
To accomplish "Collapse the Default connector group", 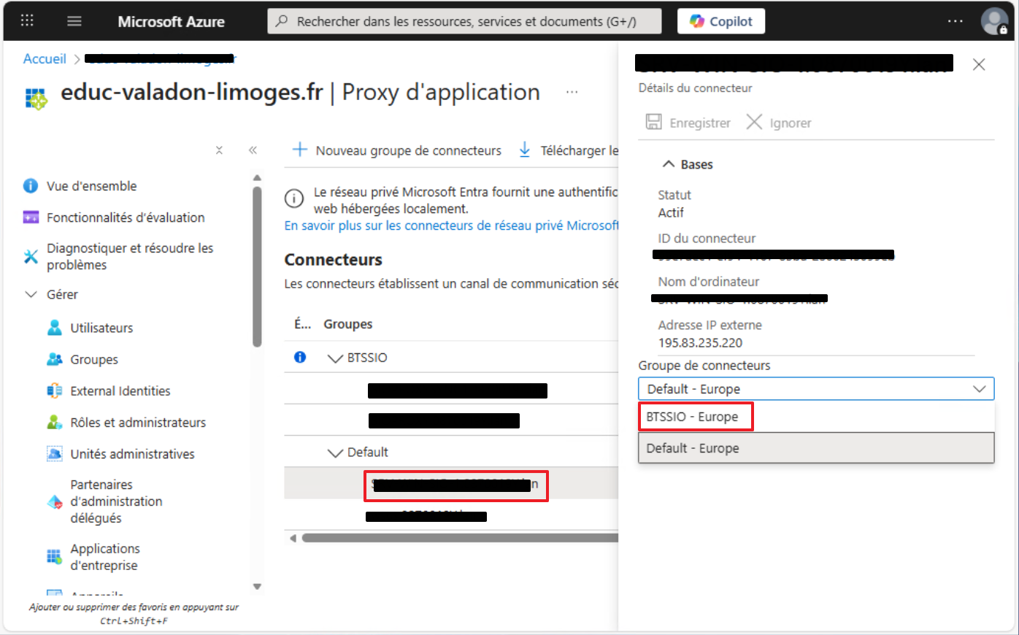I will pyautogui.click(x=335, y=453).
